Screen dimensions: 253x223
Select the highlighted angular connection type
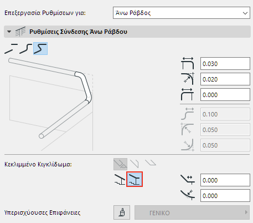click(40, 49)
